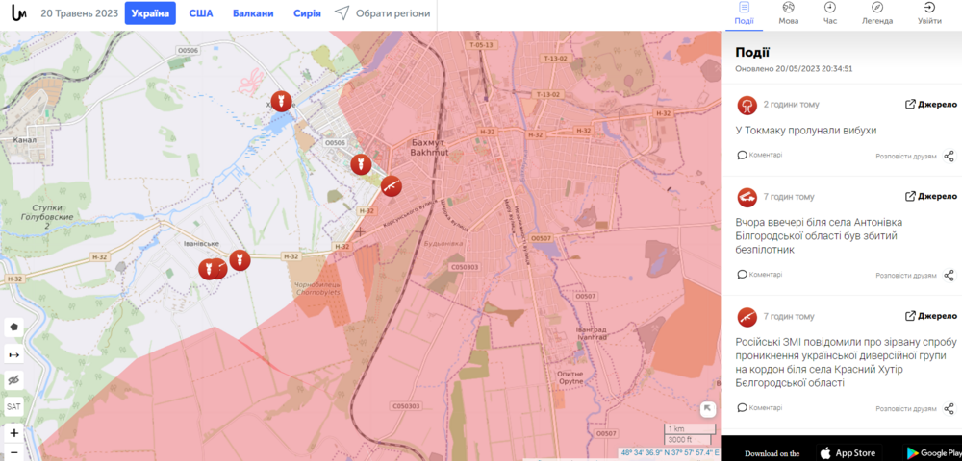The width and height of the screenshot is (962, 461).
Task: Switch to the США region
Action: pos(201,12)
